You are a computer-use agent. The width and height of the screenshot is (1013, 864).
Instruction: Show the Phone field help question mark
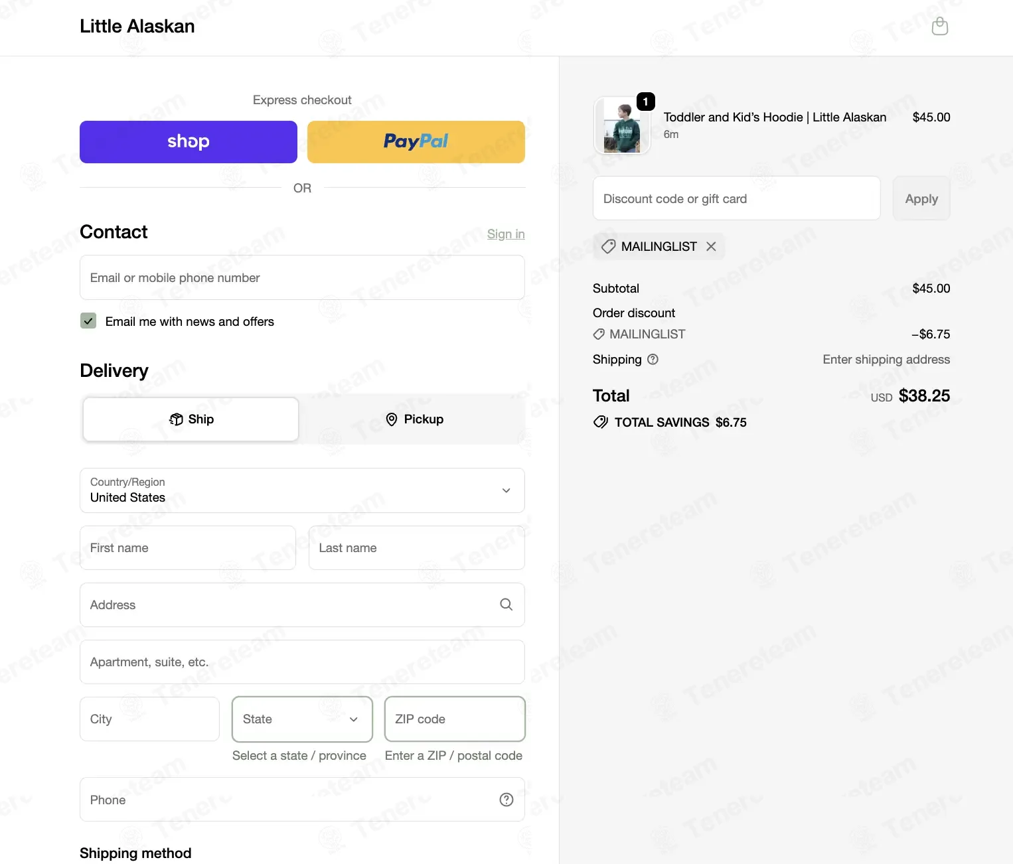point(506,800)
